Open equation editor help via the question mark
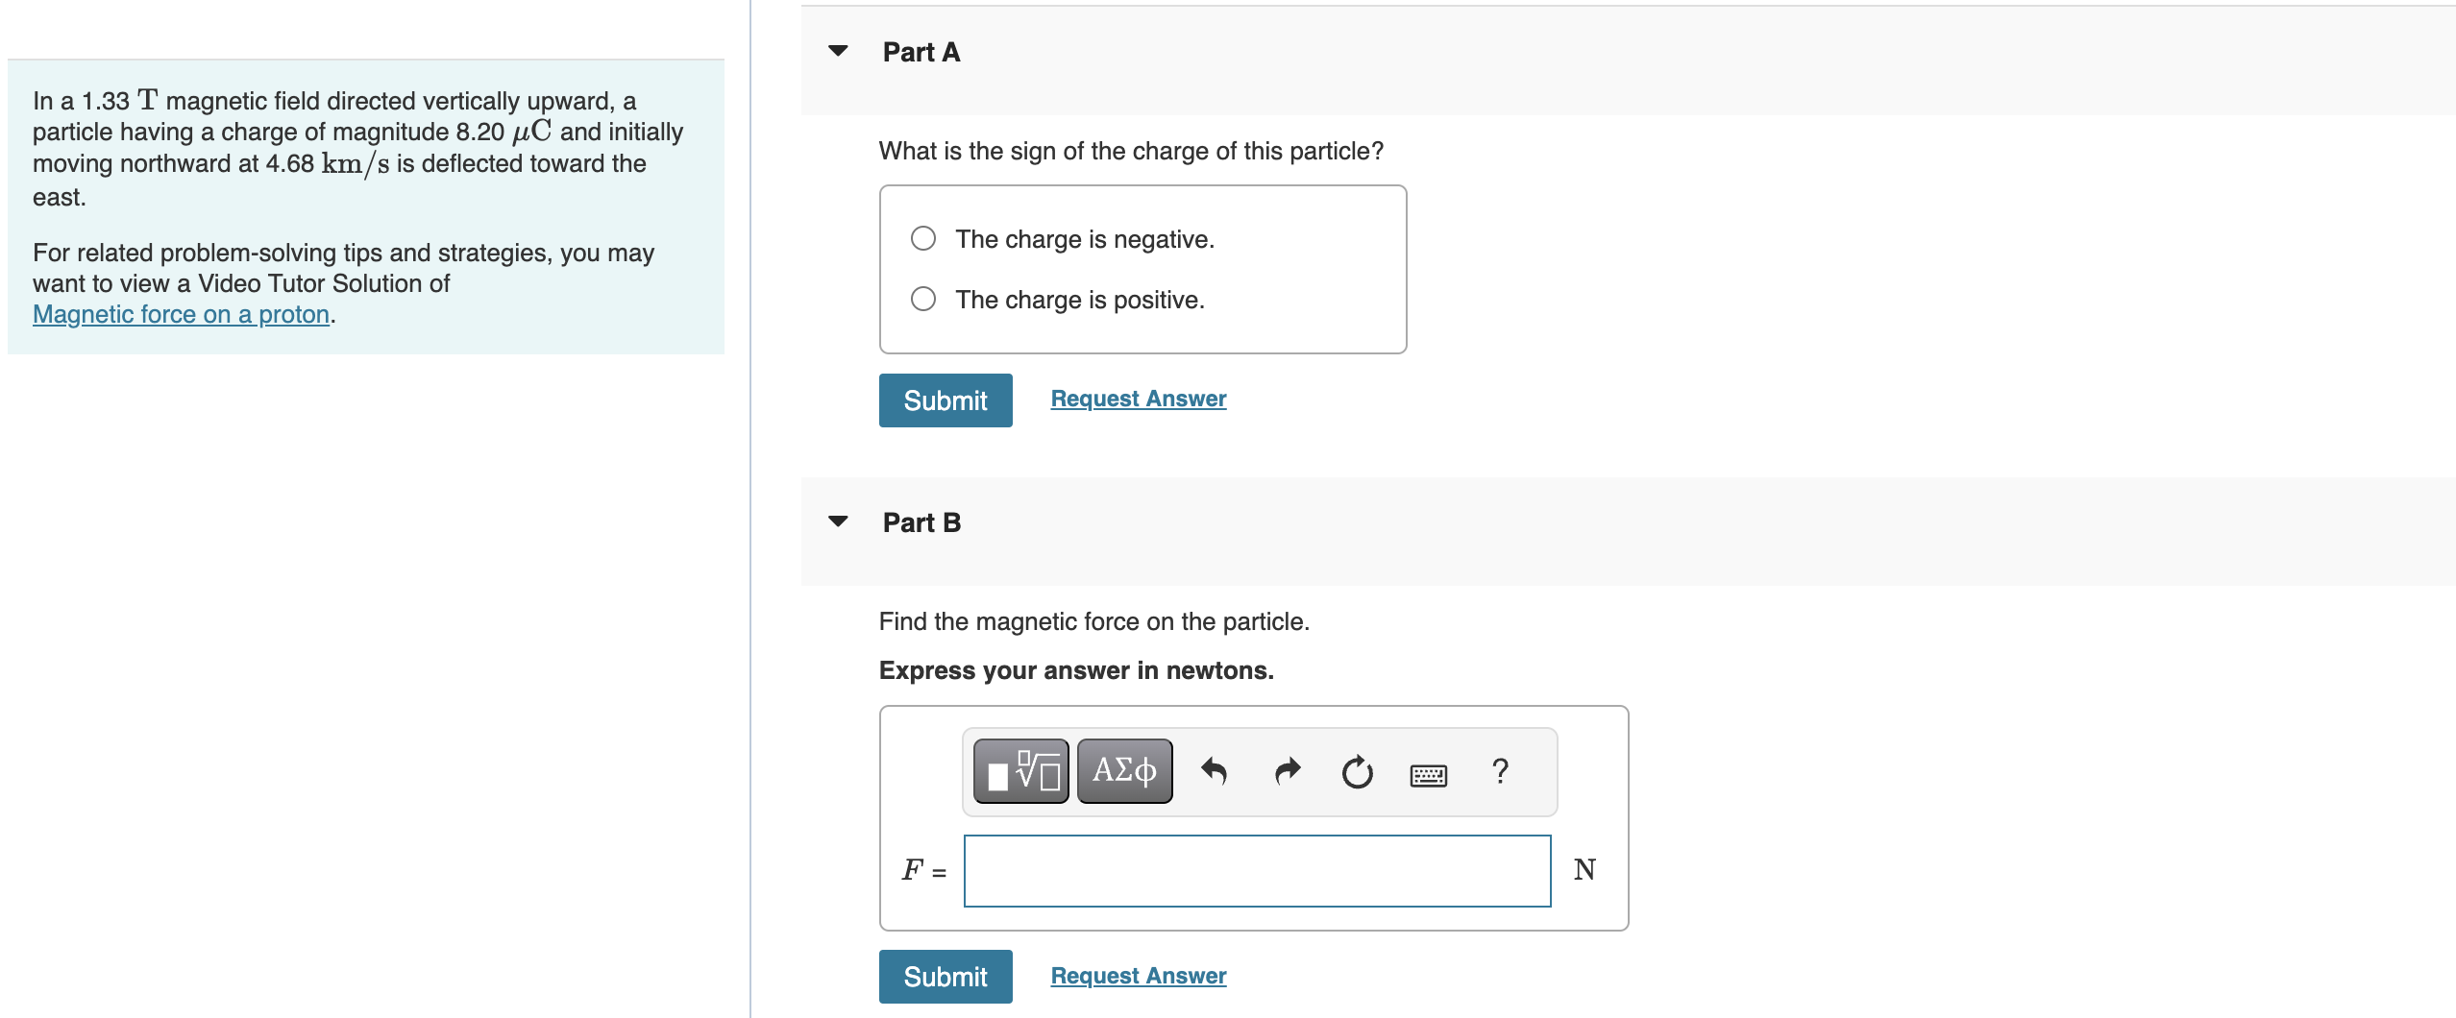The height and width of the screenshot is (1018, 2456). click(x=1499, y=769)
